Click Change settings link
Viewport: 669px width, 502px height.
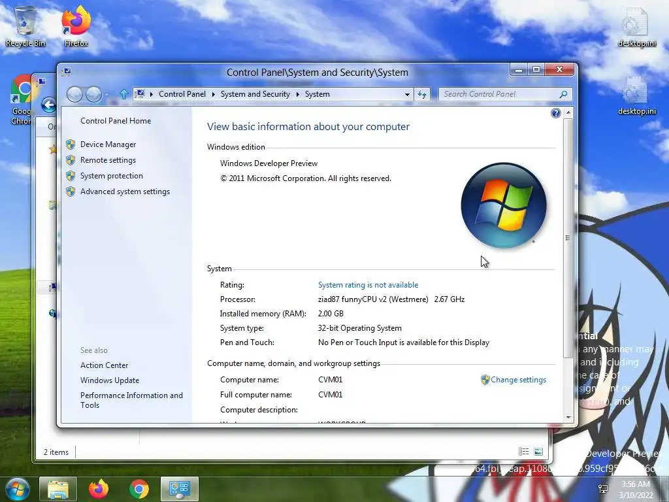pos(518,380)
